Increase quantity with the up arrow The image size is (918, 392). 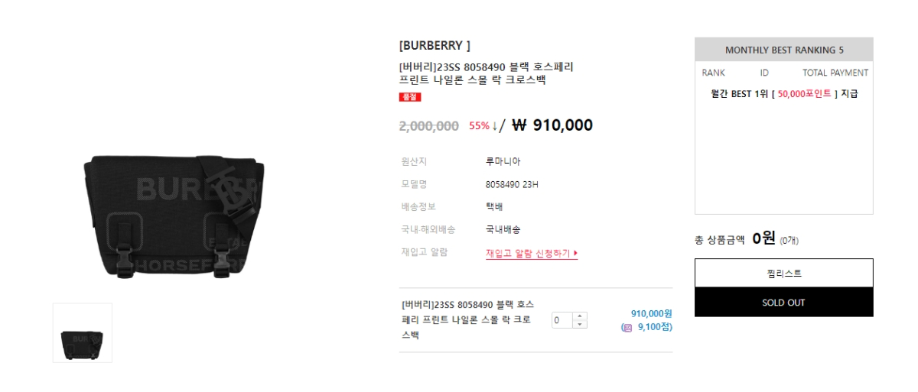(580, 316)
